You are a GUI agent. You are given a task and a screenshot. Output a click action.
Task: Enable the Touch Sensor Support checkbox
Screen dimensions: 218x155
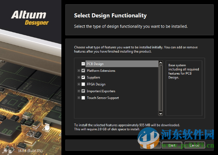[x=83, y=98]
